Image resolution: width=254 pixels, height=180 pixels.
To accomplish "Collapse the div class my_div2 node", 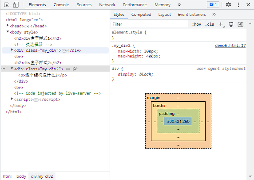I will tap(12, 69).
